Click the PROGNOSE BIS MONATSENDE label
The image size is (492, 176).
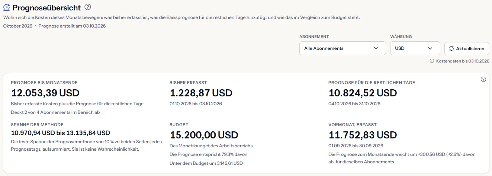click(x=44, y=83)
